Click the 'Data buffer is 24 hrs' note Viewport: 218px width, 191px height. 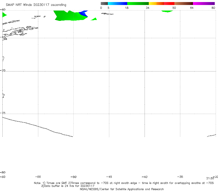click(x=68, y=186)
